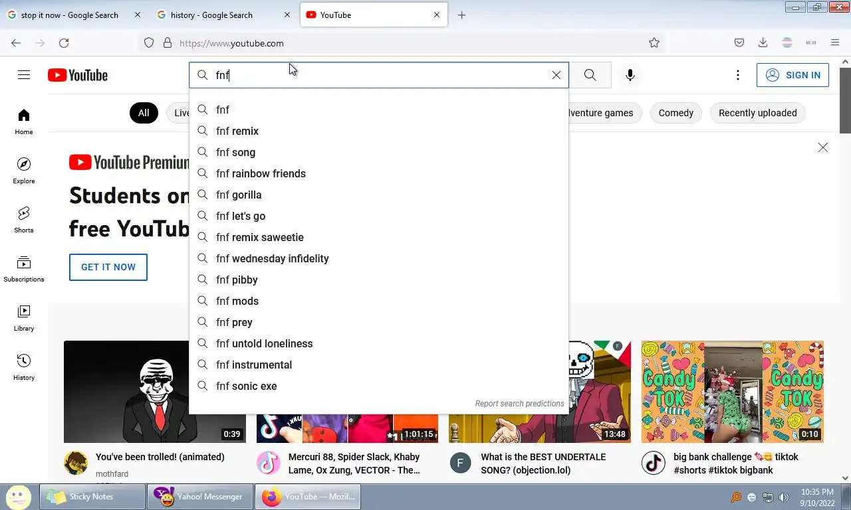
Task: Open 'You've been trolled! (animated)' thumbnail
Action: (126, 392)
